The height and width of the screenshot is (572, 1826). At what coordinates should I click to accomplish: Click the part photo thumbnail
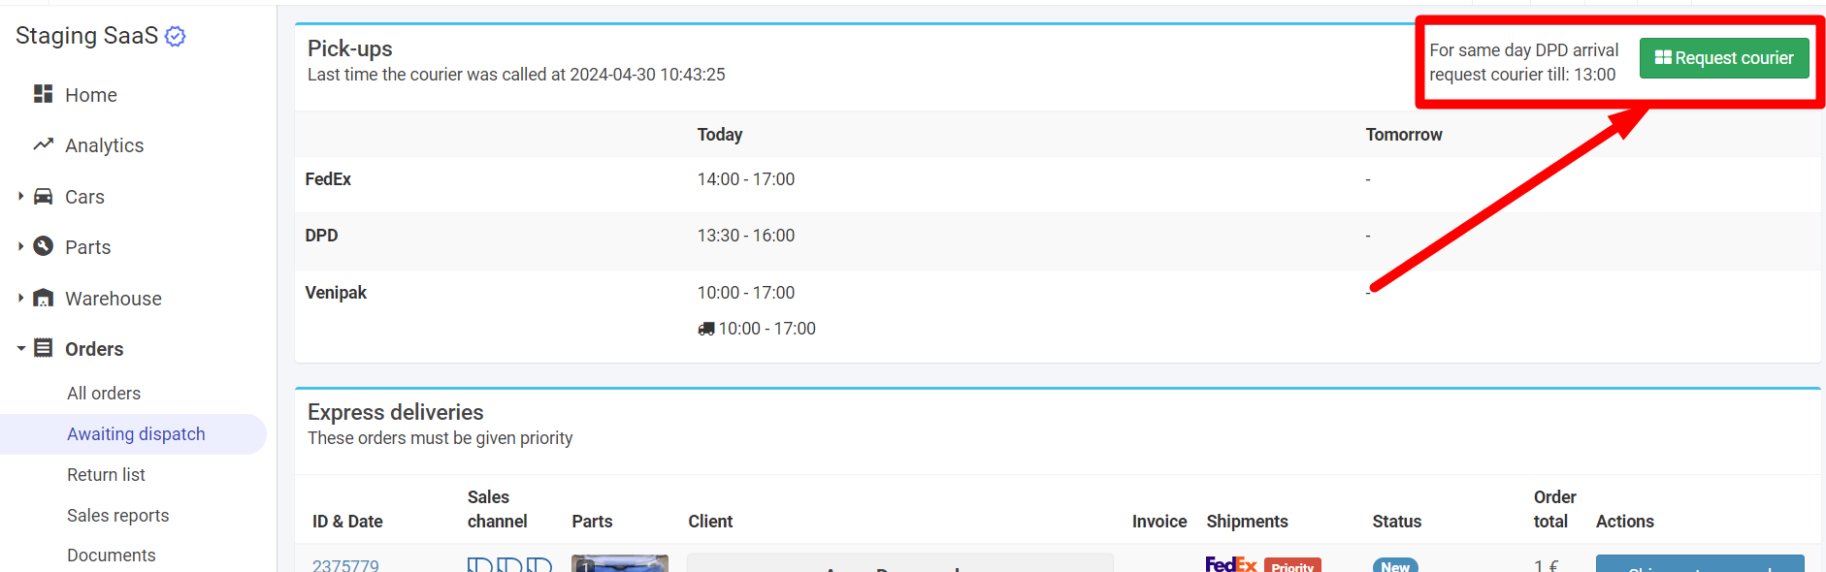point(619,563)
